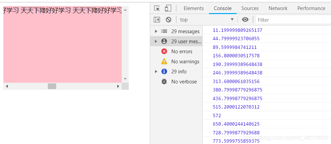Click the left arrow of horizontal scrollbar
Viewport: 331px width, 144px height.
[x=7, y=86]
